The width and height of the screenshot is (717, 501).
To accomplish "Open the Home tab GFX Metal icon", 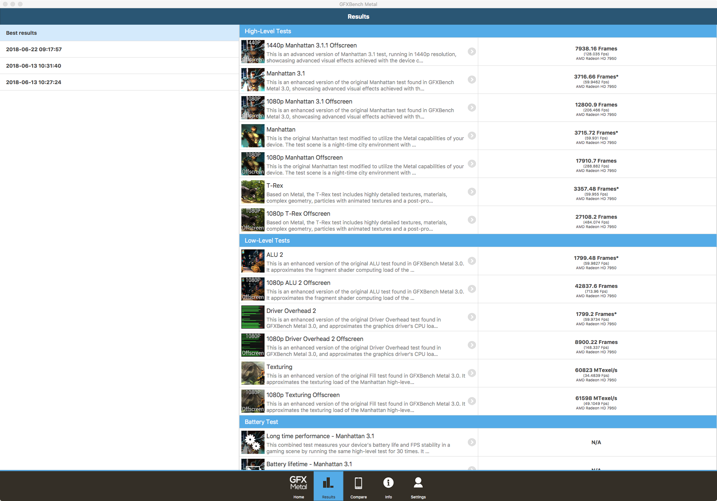I will 298,483.
